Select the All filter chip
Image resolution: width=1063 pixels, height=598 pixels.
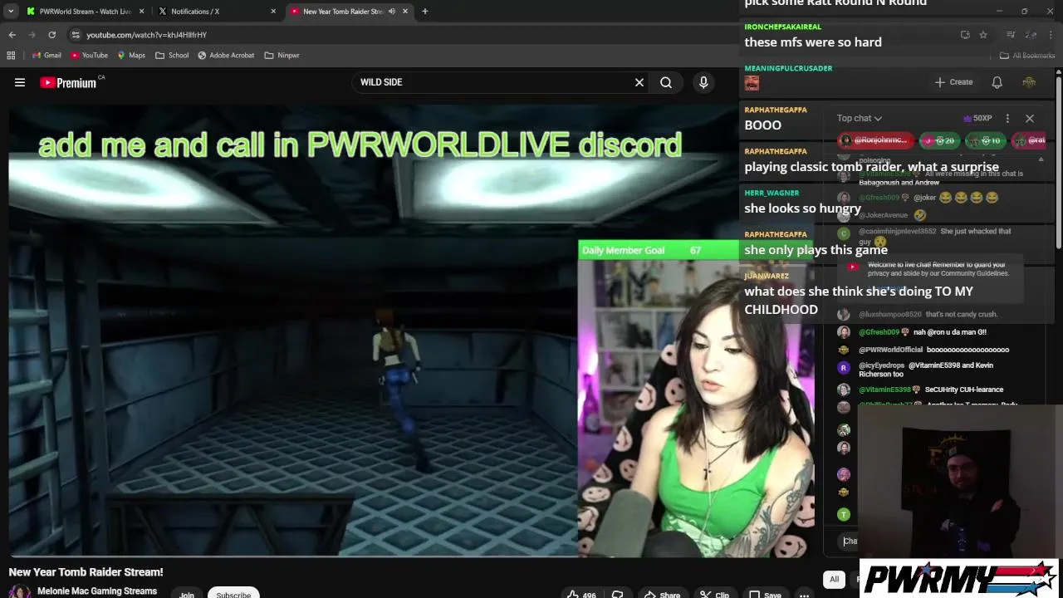point(834,580)
